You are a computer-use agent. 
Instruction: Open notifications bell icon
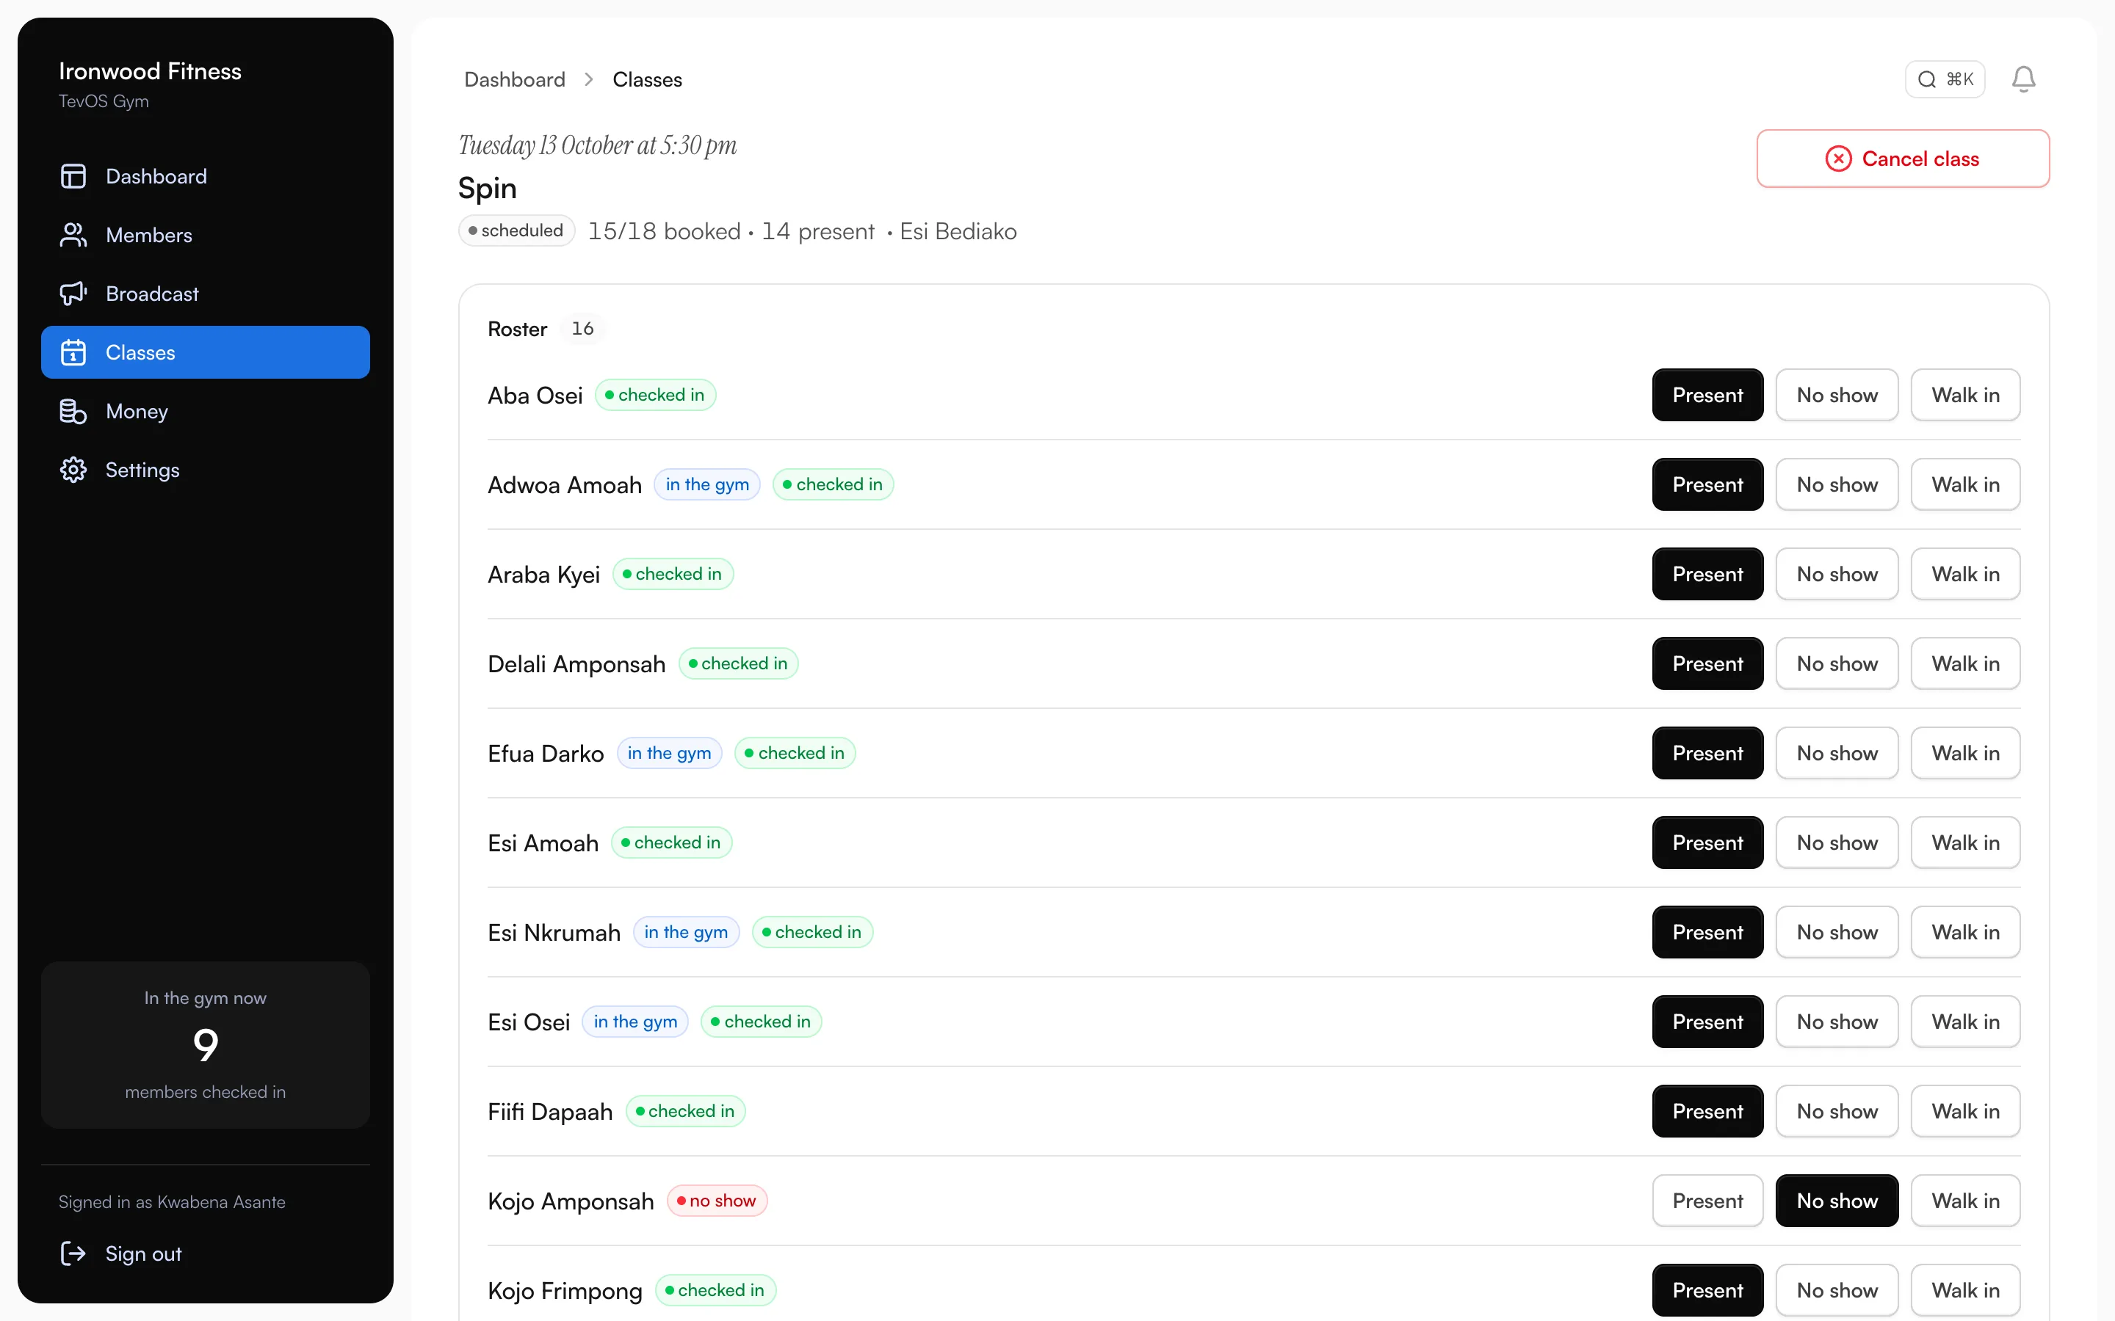(x=2023, y=79)
